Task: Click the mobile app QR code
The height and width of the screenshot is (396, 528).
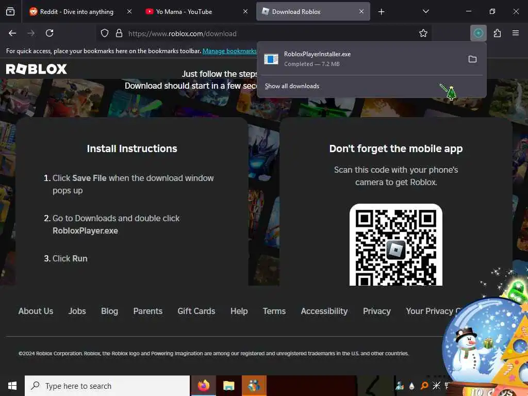Action: tap(396, 245)
